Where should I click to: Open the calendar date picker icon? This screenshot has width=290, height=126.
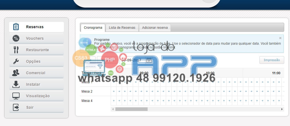[x=149, y=60]
